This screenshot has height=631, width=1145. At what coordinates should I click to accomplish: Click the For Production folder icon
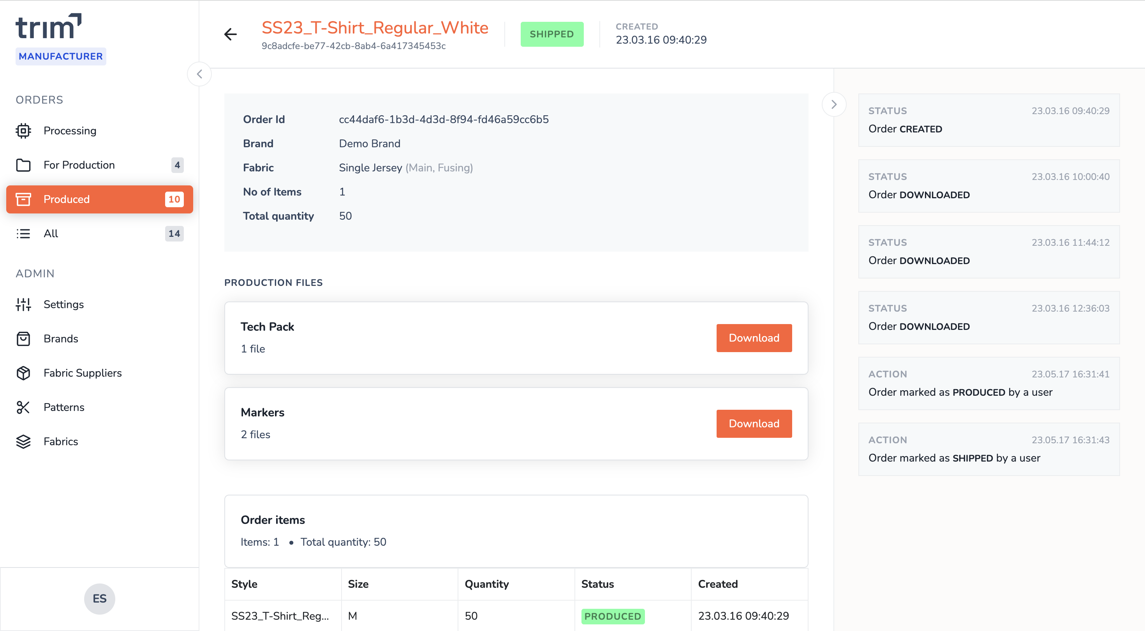23,165
